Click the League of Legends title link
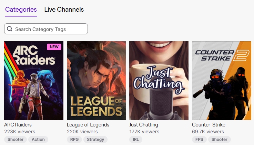Viewport: 254px width, 145px height. 88,125
